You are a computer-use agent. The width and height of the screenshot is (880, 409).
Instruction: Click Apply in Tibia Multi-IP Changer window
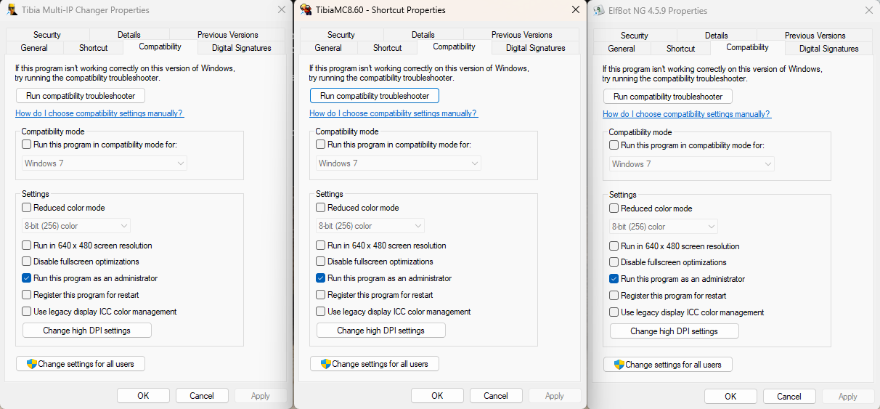261,396
